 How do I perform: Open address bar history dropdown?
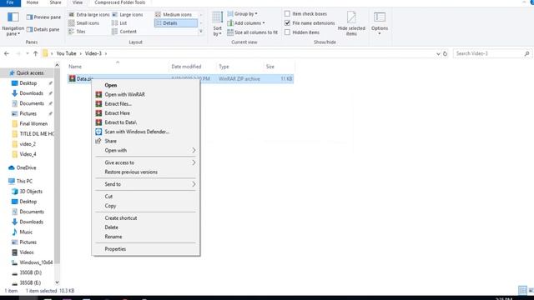click(x=438, y=53)
